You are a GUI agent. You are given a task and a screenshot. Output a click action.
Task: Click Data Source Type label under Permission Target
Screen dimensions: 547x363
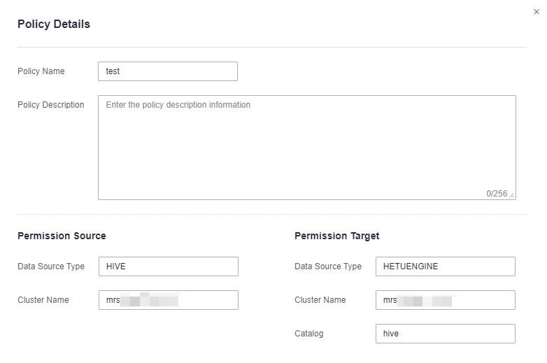tap(328, 266)
